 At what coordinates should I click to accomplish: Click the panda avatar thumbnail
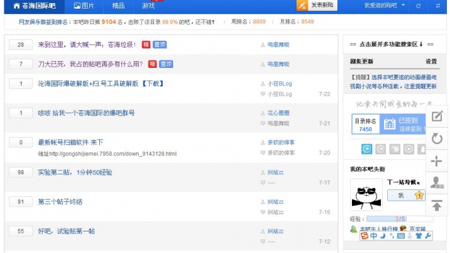click(x=367, y=194)
